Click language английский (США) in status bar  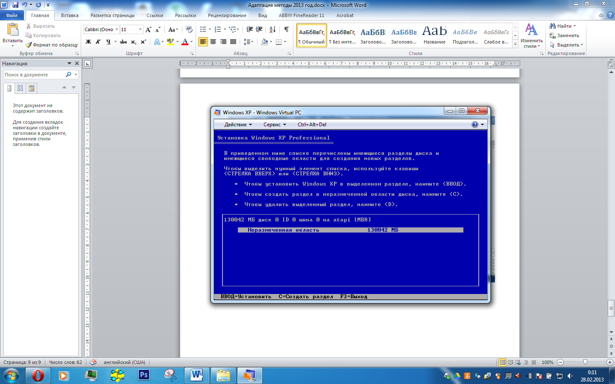pos(124,362)
